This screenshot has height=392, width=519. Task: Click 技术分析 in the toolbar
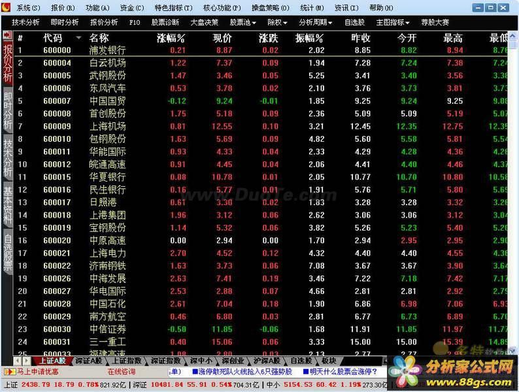(25, 22)
